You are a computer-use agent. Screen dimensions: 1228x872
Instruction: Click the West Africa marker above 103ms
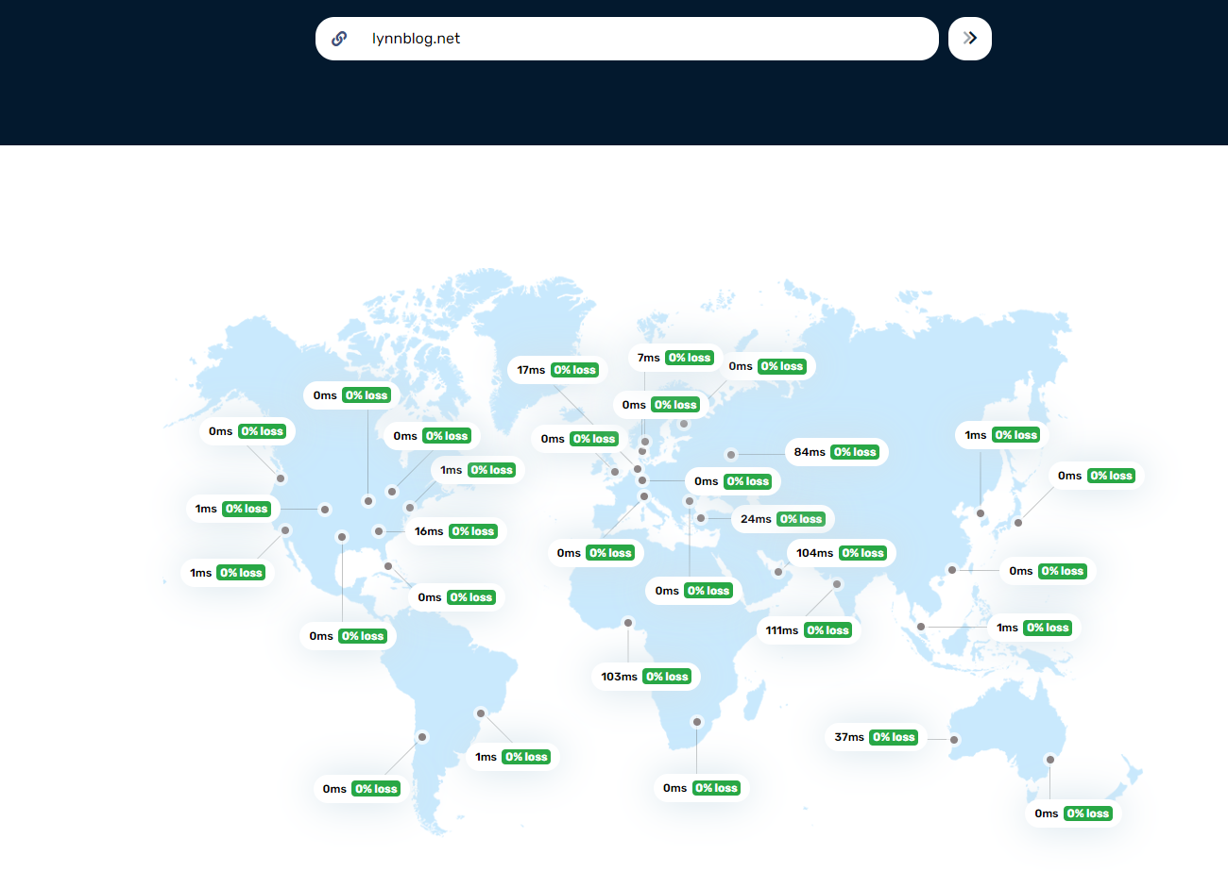628,622
